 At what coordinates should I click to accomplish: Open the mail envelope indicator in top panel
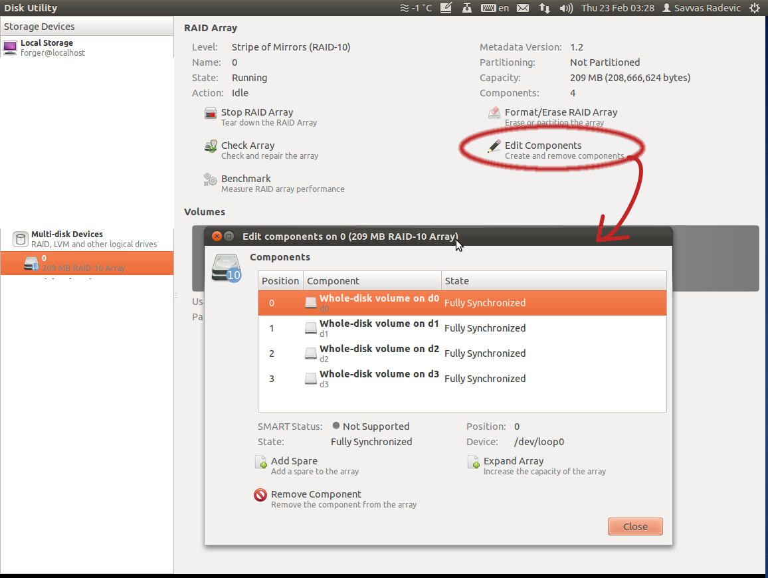tap(523, 8)
